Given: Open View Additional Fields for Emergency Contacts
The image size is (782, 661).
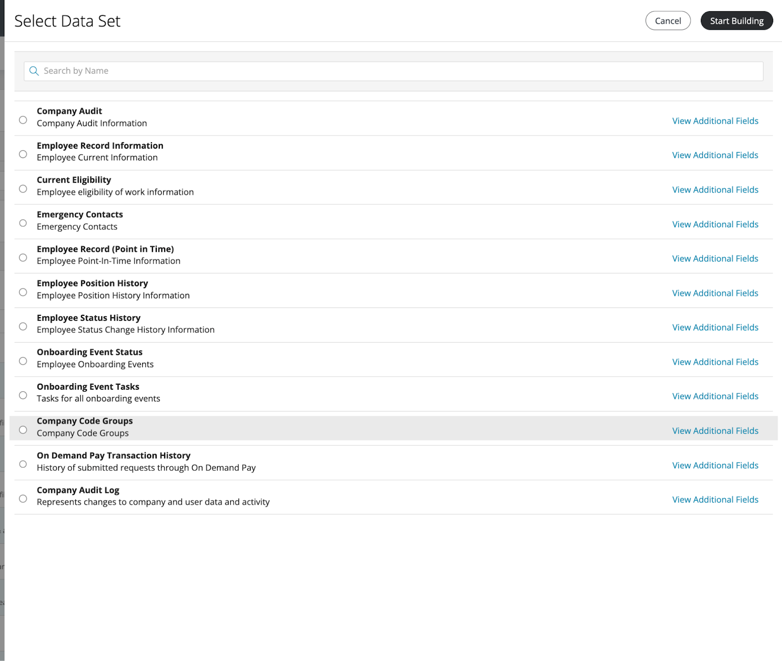Looking at the screenshot, I should [715, 224].
